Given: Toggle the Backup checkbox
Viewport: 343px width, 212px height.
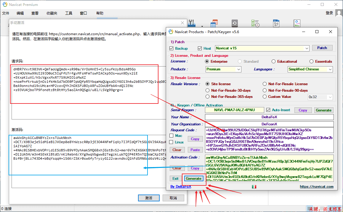Looking at the screenshot, I should pyautogui.click(x=171, y=48).
